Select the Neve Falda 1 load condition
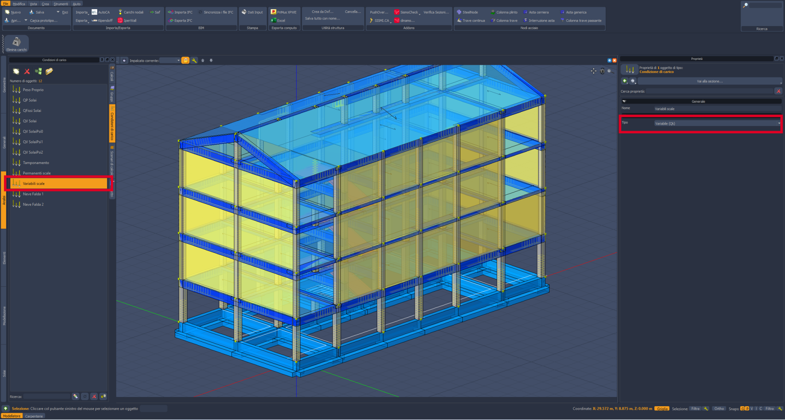Screen dimensions: 785x420 pos(59,194)
